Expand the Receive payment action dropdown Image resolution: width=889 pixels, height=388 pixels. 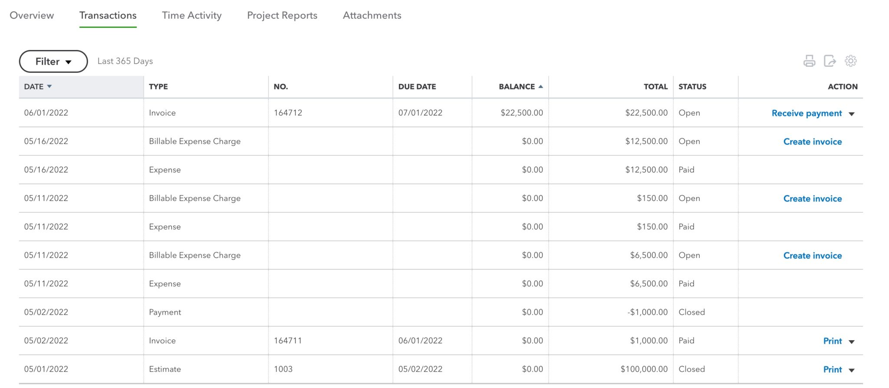pyautogui.click(x=853, y=113)
